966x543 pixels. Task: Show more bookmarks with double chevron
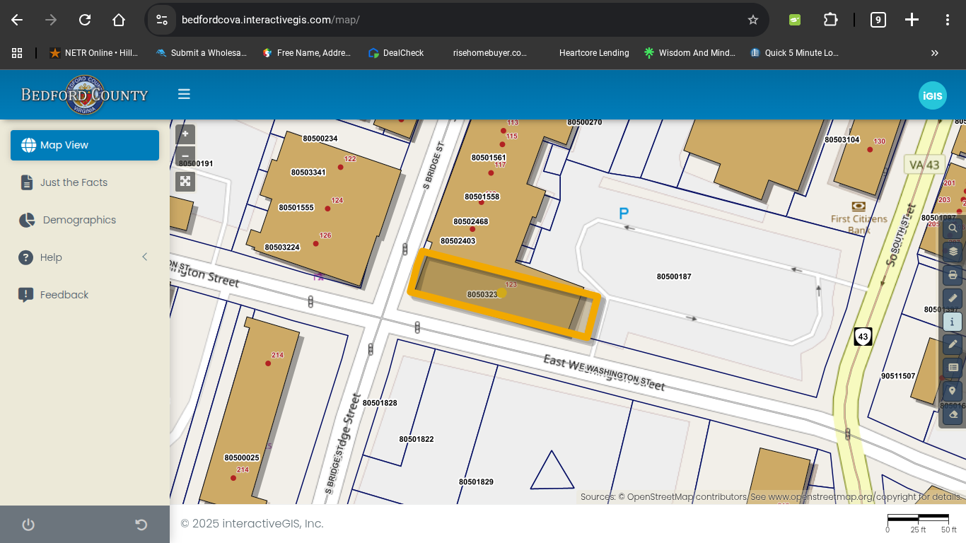click(x=934, y=53)
